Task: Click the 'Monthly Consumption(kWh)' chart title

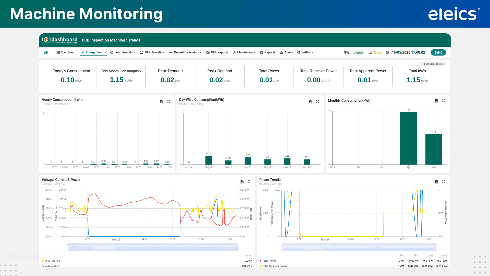Action: [x=350, y=101]
